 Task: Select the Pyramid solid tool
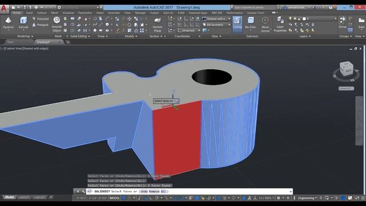tap(9, 23)
